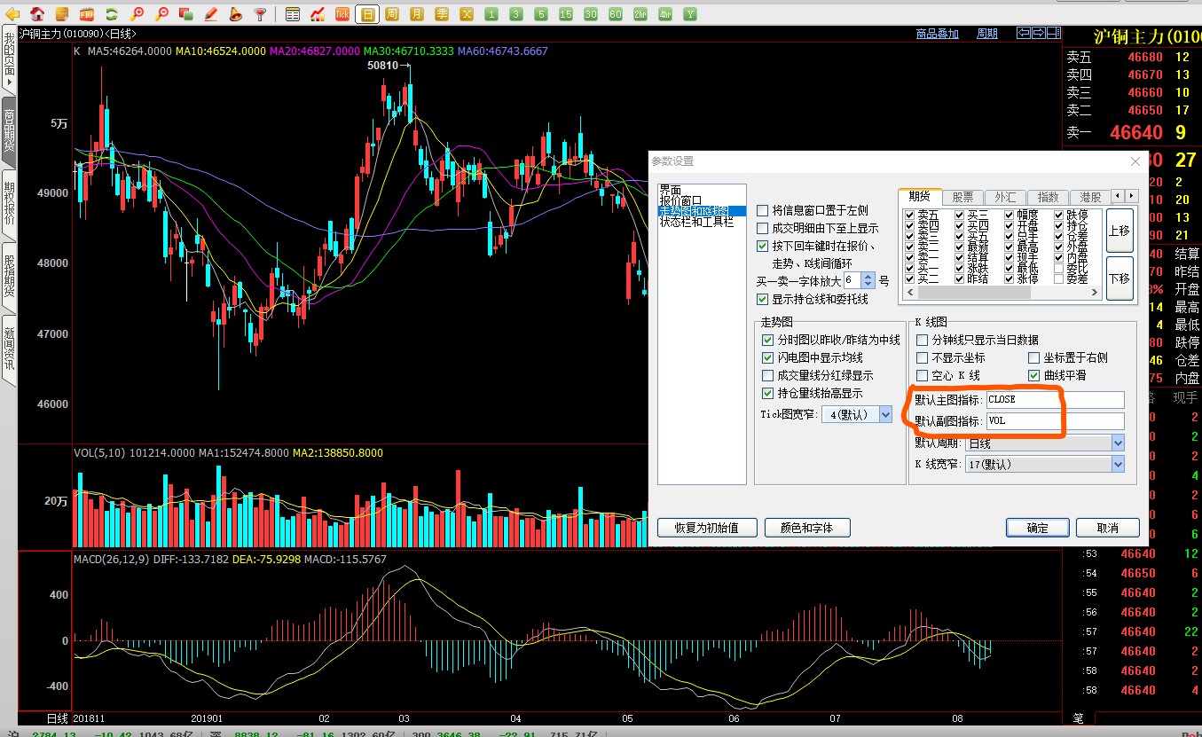Click the 默认主图指标 input field
This screenshot has height=737, width=1202.
pyautogui.click(x=1055, y=400)
